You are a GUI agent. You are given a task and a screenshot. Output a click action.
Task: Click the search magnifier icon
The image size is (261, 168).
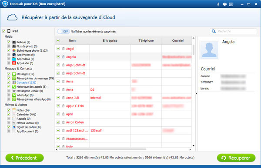click(x=214, y=31)
